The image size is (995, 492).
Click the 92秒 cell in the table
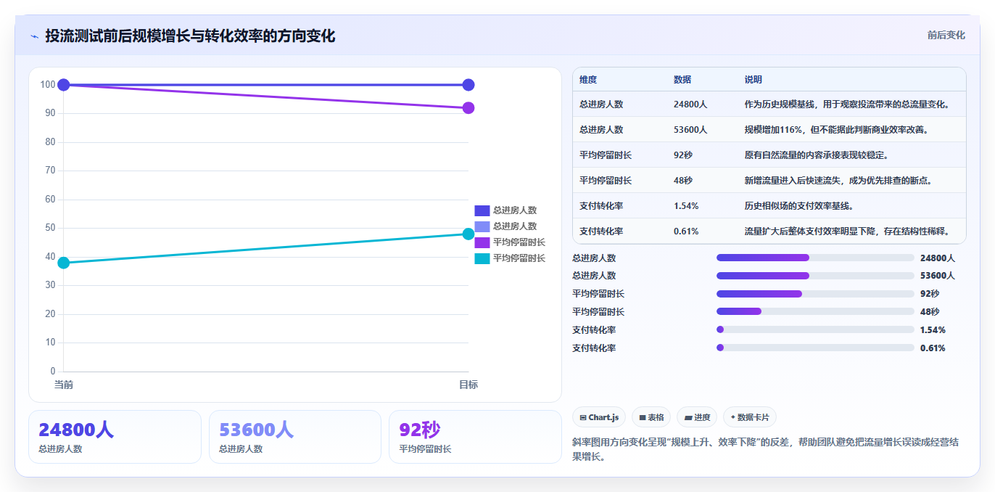click(683, 155)
